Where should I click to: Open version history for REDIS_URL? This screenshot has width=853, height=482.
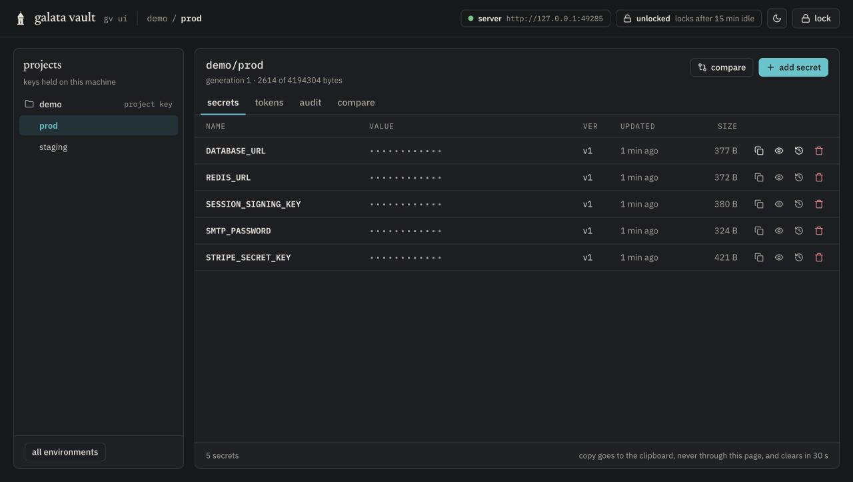798,177
